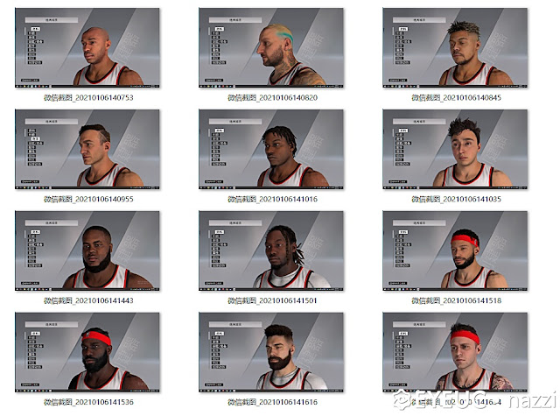Open thumbnail of side-profile player with combed hair
560x416 pixels.
[x=87, y=150]
